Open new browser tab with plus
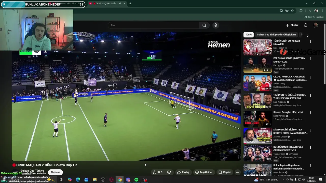The width and height of the screenshot is (326, 183). 130,4
